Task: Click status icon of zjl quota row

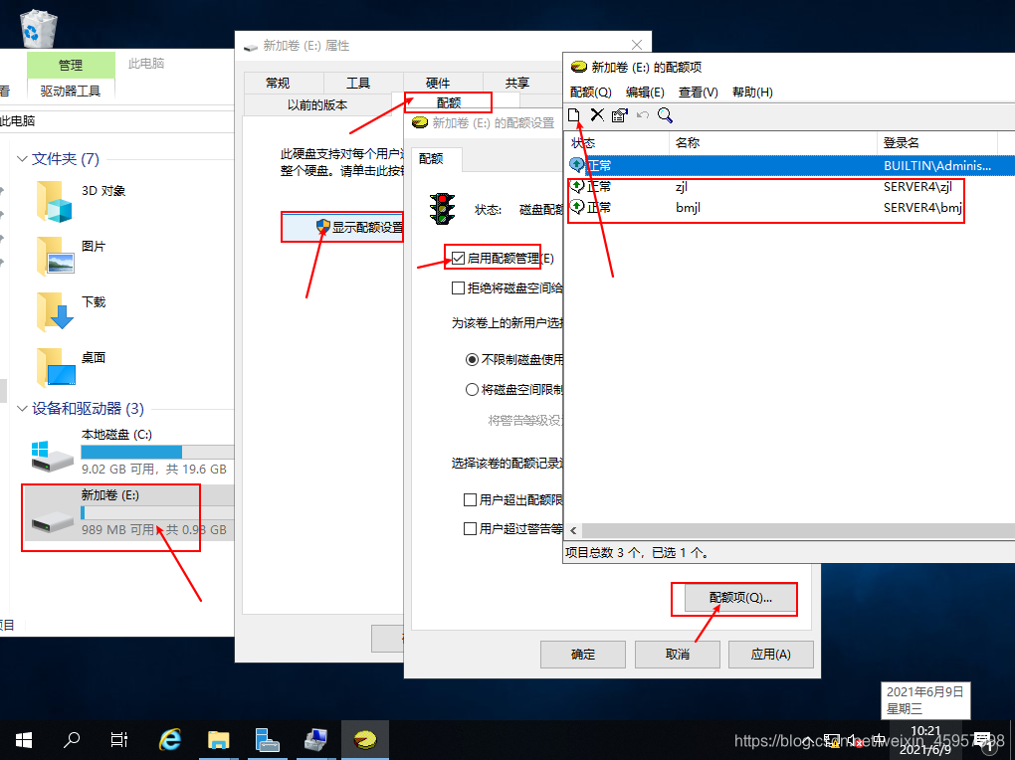Action: [577, 186]
